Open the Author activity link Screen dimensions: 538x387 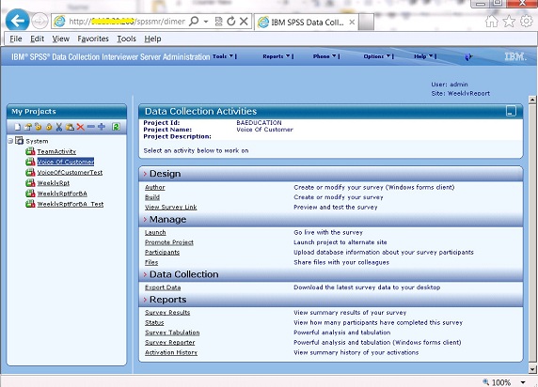pyautogui.click(x=155, y=188)
